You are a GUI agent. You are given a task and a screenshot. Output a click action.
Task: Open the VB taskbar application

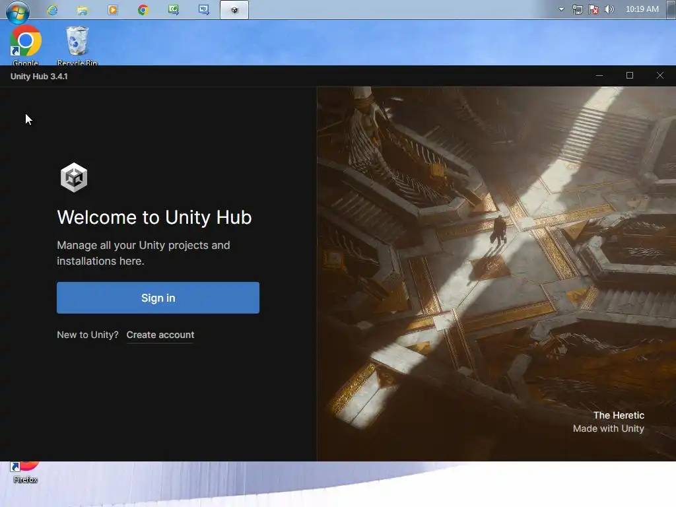click(x=203, y=9)
